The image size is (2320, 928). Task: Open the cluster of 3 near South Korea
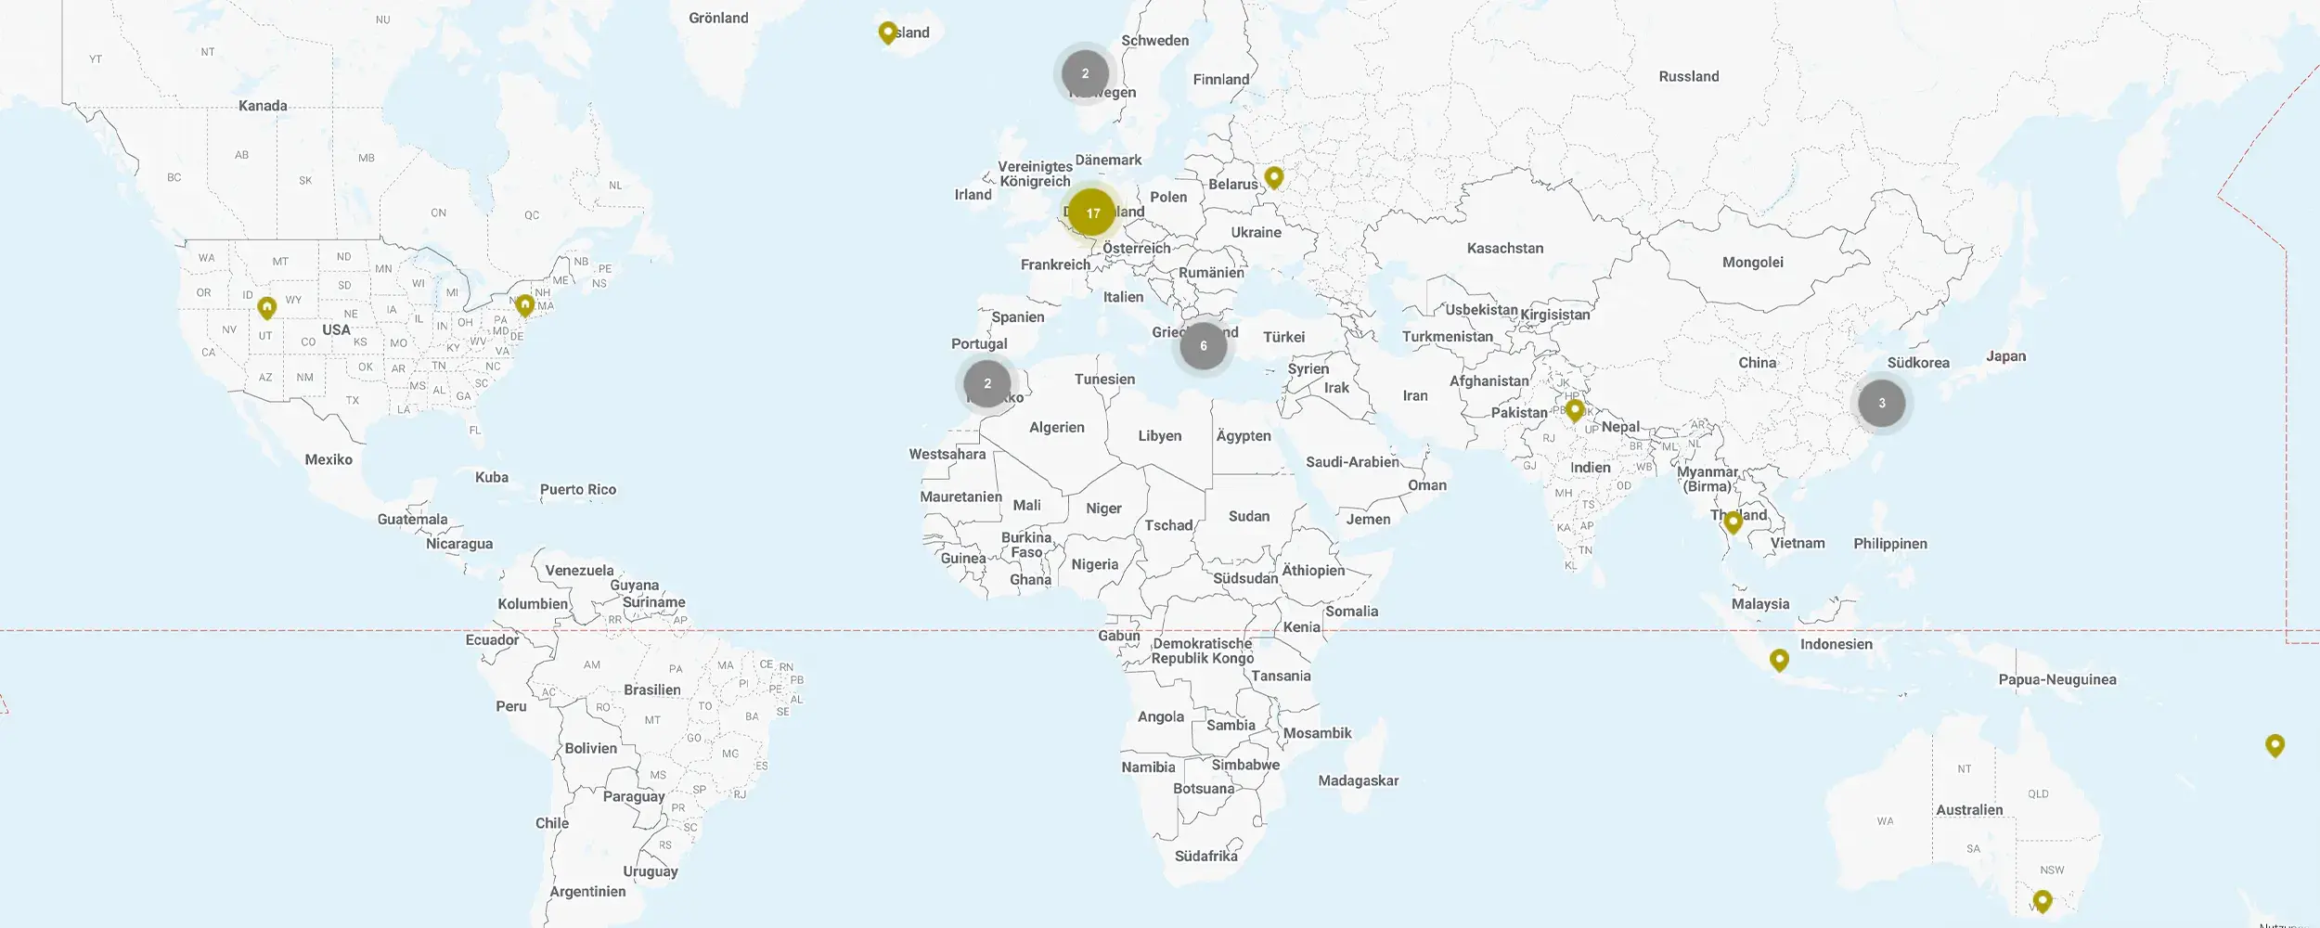1881,403
